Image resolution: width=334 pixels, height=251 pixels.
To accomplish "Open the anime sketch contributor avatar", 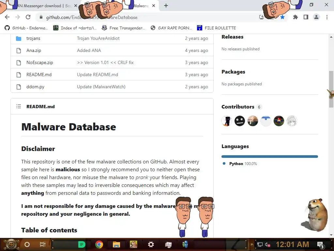I will 292,121.
